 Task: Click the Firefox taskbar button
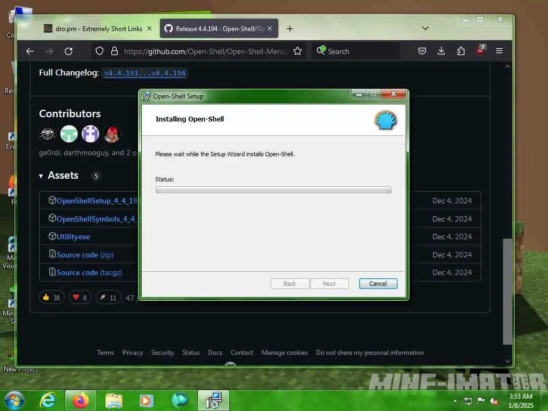[81, 400]
